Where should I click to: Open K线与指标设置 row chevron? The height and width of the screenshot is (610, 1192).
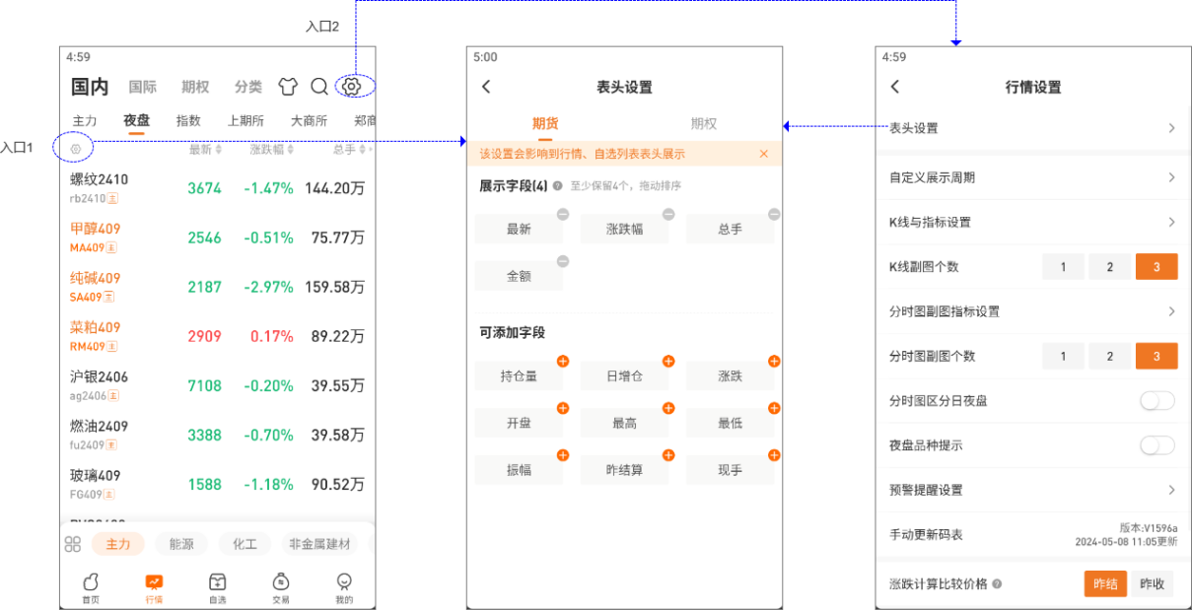[x=1171, y=222]
